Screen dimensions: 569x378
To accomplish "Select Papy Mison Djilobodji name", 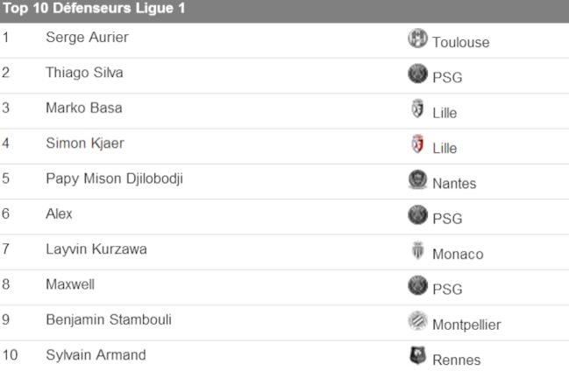I will (114, 178).
